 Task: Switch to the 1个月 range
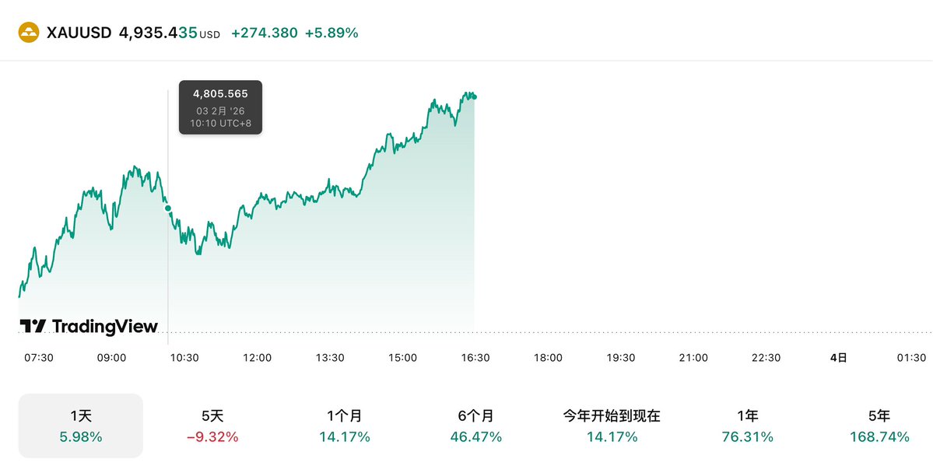click(x=344, y=426)
